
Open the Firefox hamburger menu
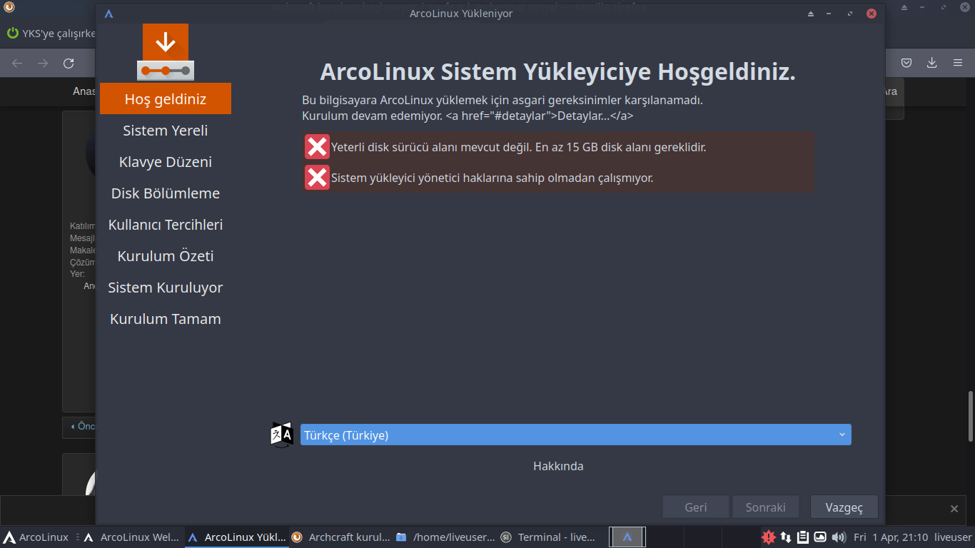pyautogui.click(x=958, y=63)
